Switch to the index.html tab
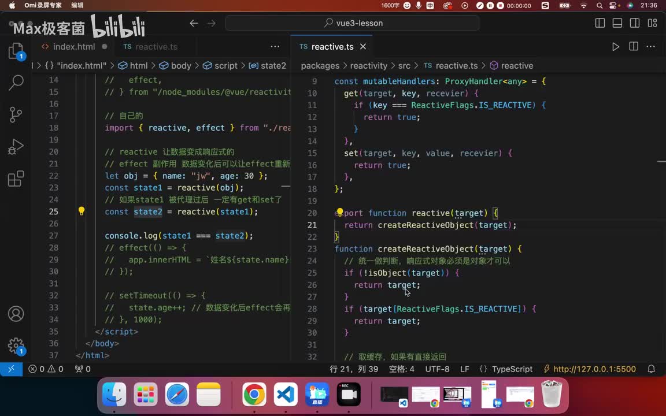The height and width of the screenshot is (416, 666). tap(74, 47)
